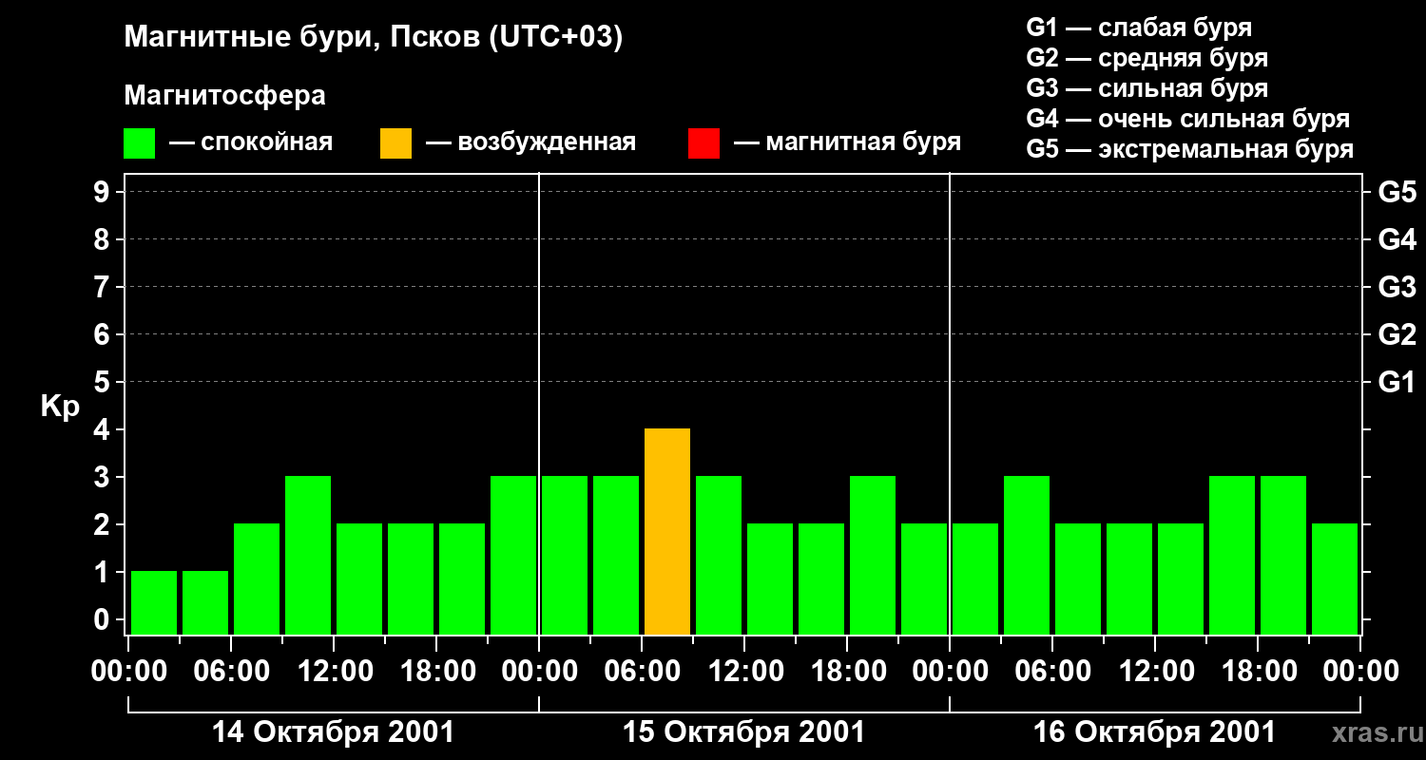Click the 06:00–09:00 bar on 14 October
Screen dimensions: 1426x760
point(257,579)
